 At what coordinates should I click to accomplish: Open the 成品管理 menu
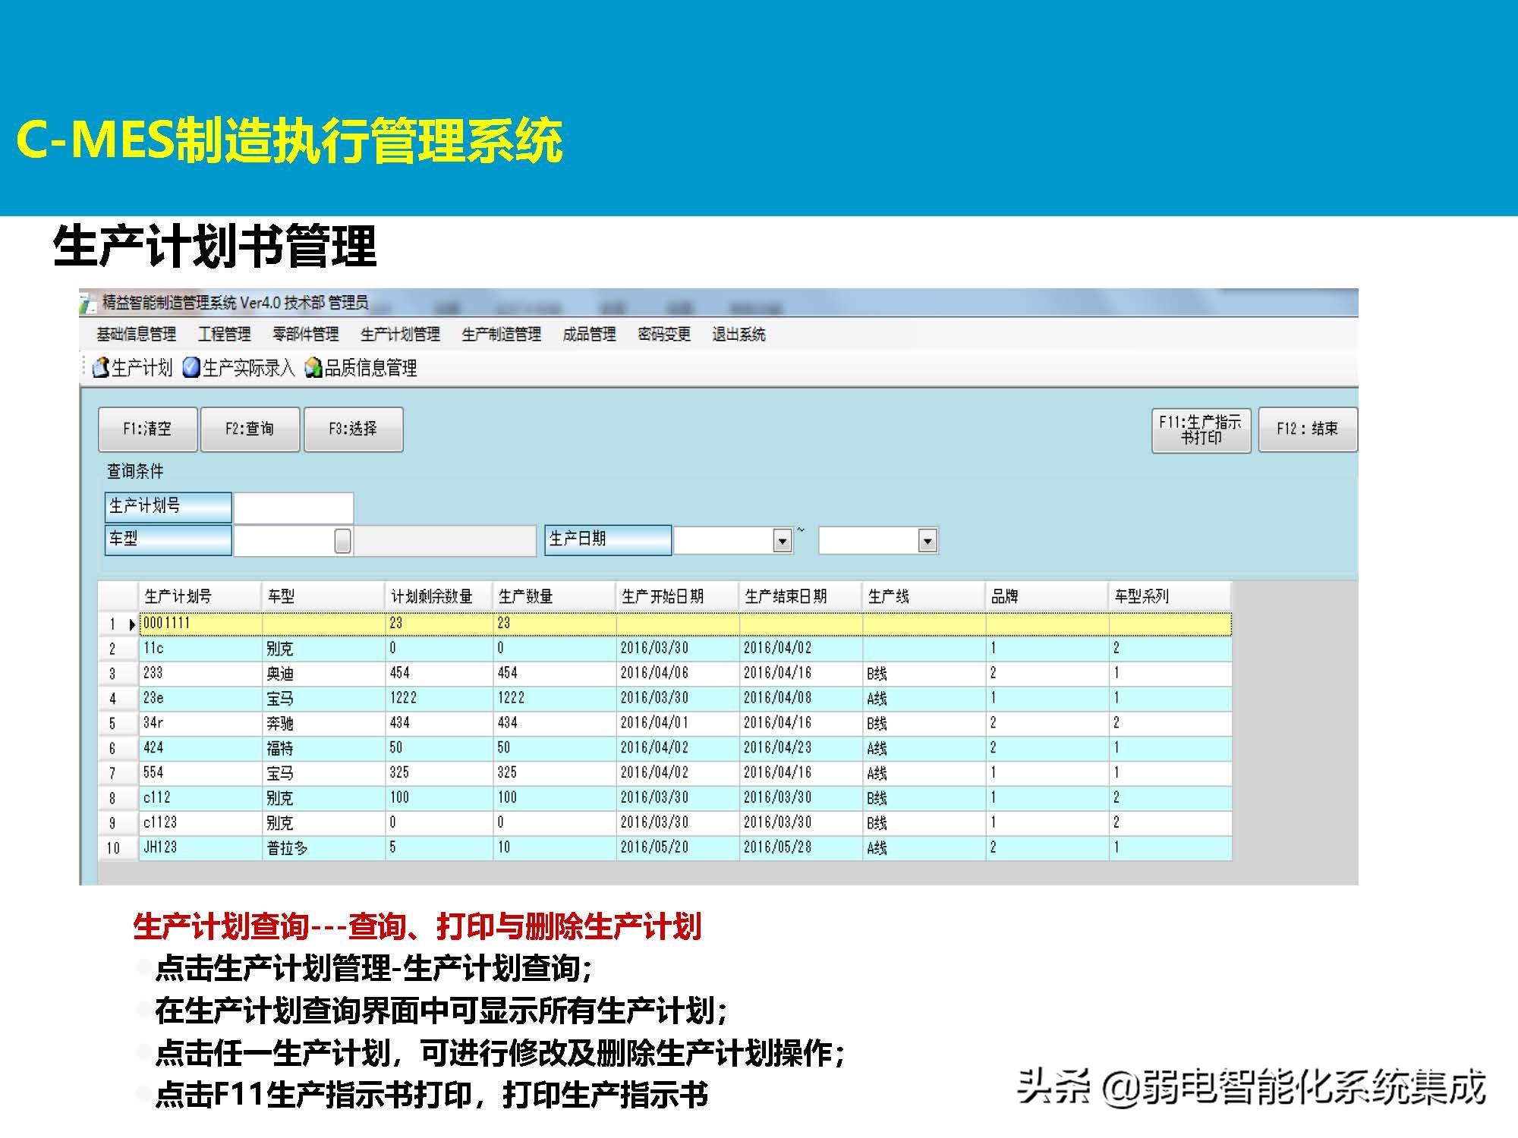tap(589, 335)
